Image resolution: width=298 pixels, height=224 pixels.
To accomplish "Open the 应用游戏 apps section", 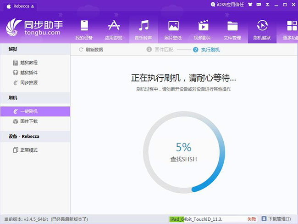I will coord(114,29).
